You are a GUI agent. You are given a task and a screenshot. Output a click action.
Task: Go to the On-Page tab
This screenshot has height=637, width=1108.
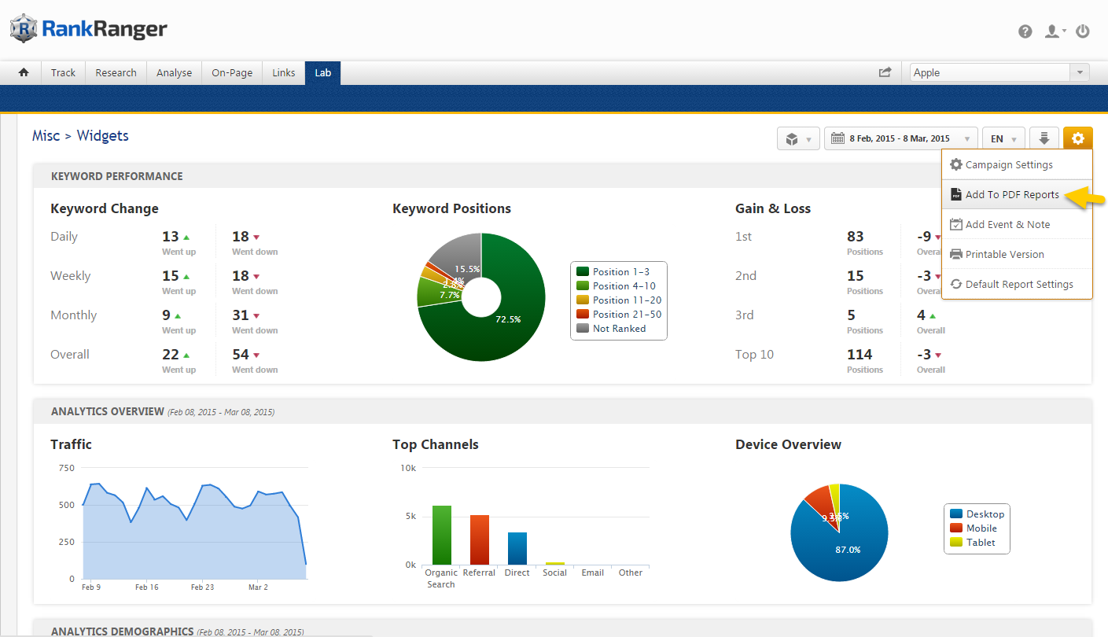click(x=232, y=72)
